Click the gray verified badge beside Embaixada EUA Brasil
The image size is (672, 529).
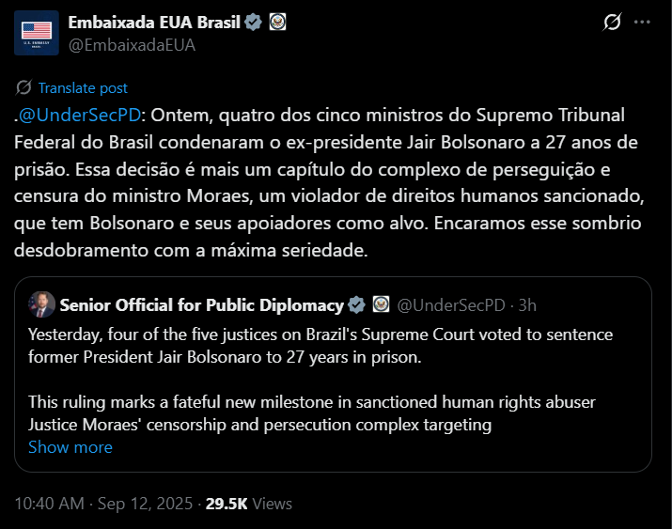(254, 23)
